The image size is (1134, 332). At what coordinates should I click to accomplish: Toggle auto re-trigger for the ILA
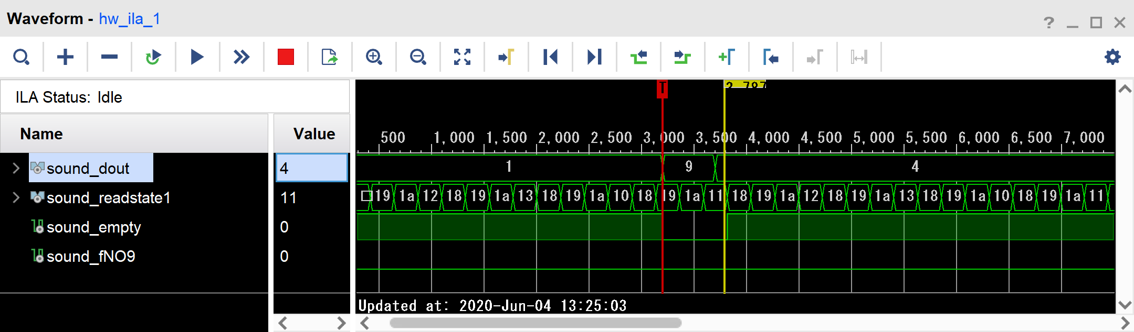[x=153, y=57]
